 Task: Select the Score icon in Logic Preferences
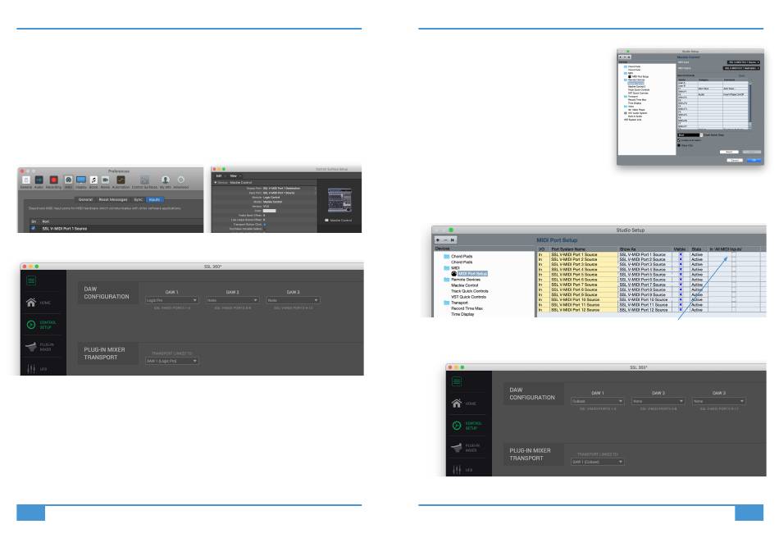point(93,180)
